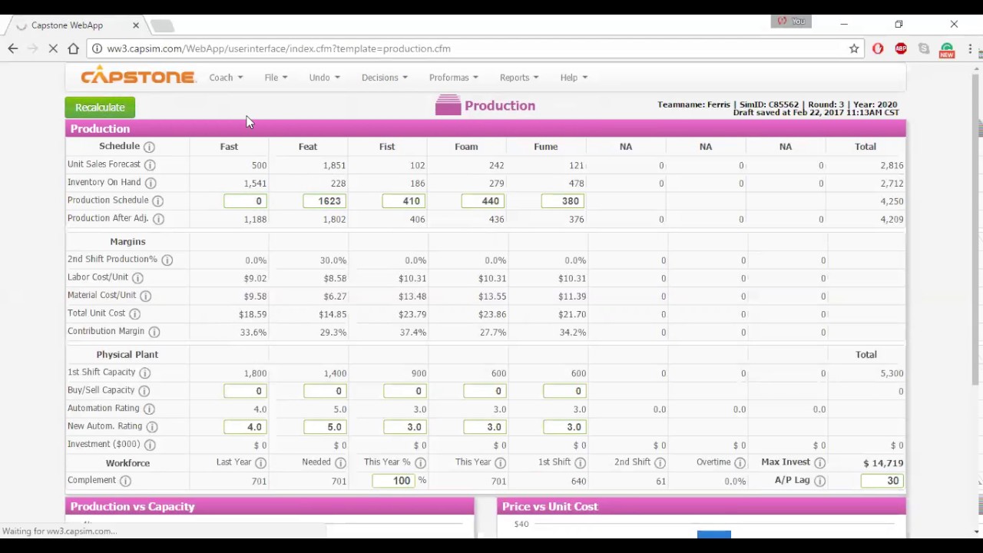Click info icon for Buy/Sell Capacity
The height and width of the screenshot is (553, 983).
[x=144, y=391]
